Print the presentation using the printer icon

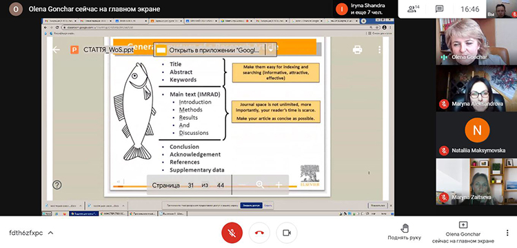coord(357,50)
